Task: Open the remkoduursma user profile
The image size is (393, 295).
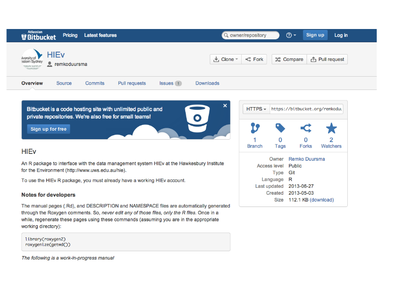Action: tap(71, 64)
